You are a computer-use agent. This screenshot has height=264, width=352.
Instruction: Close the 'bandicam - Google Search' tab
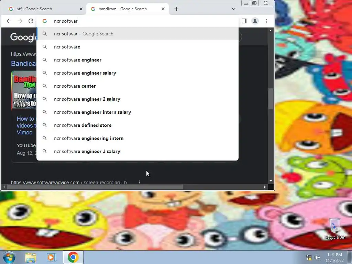pos(163,9)
